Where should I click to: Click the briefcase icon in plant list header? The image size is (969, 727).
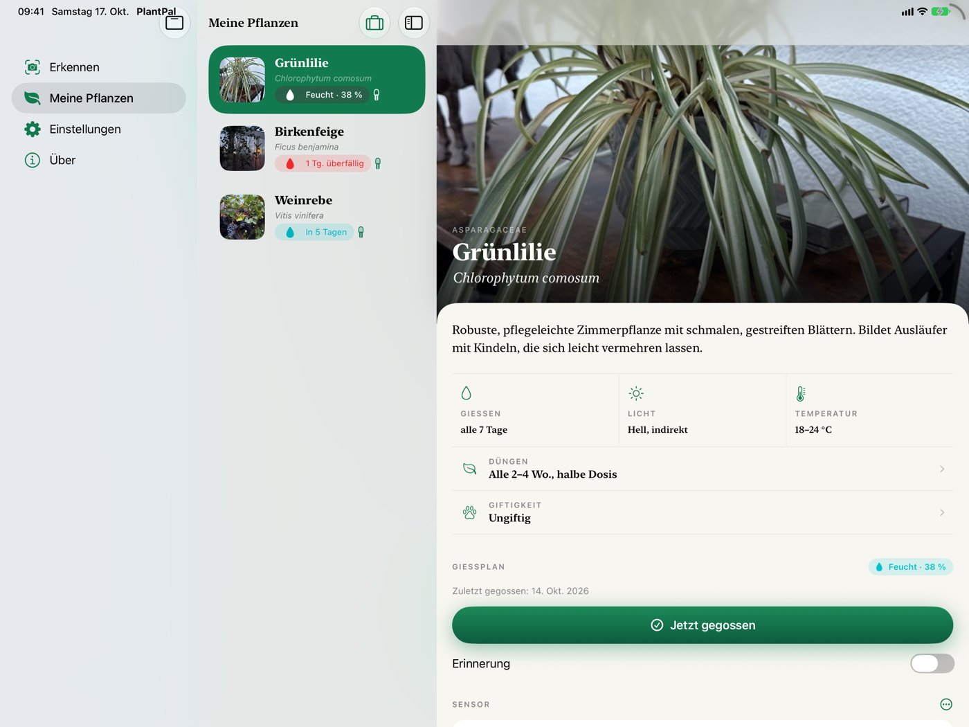coord(374,23)
